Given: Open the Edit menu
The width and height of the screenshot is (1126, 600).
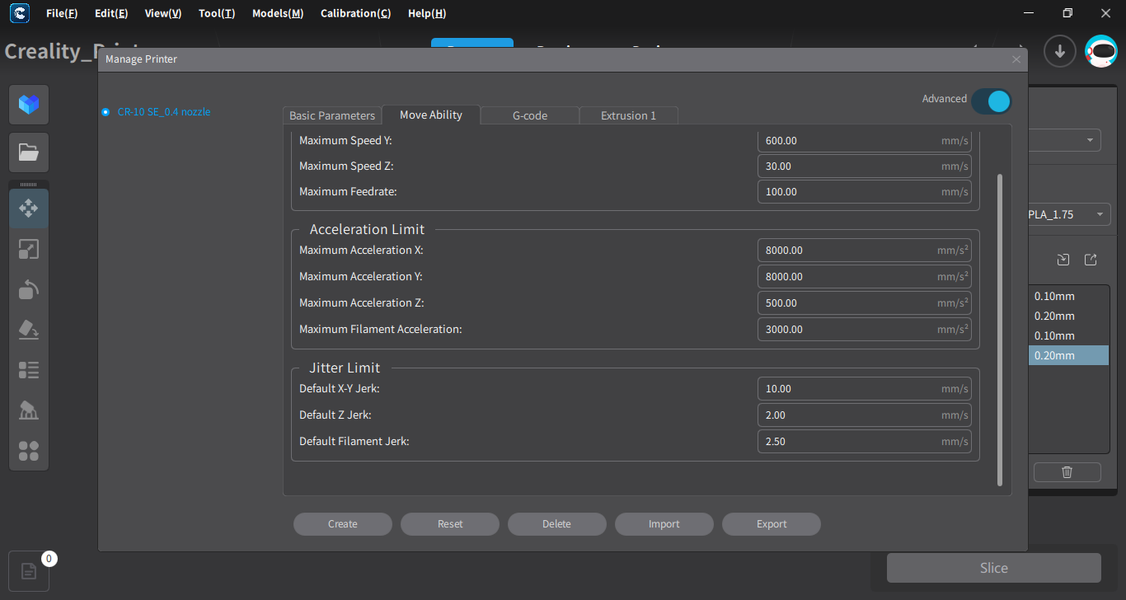Looking at the screenshot, I should tap(111, 13).
